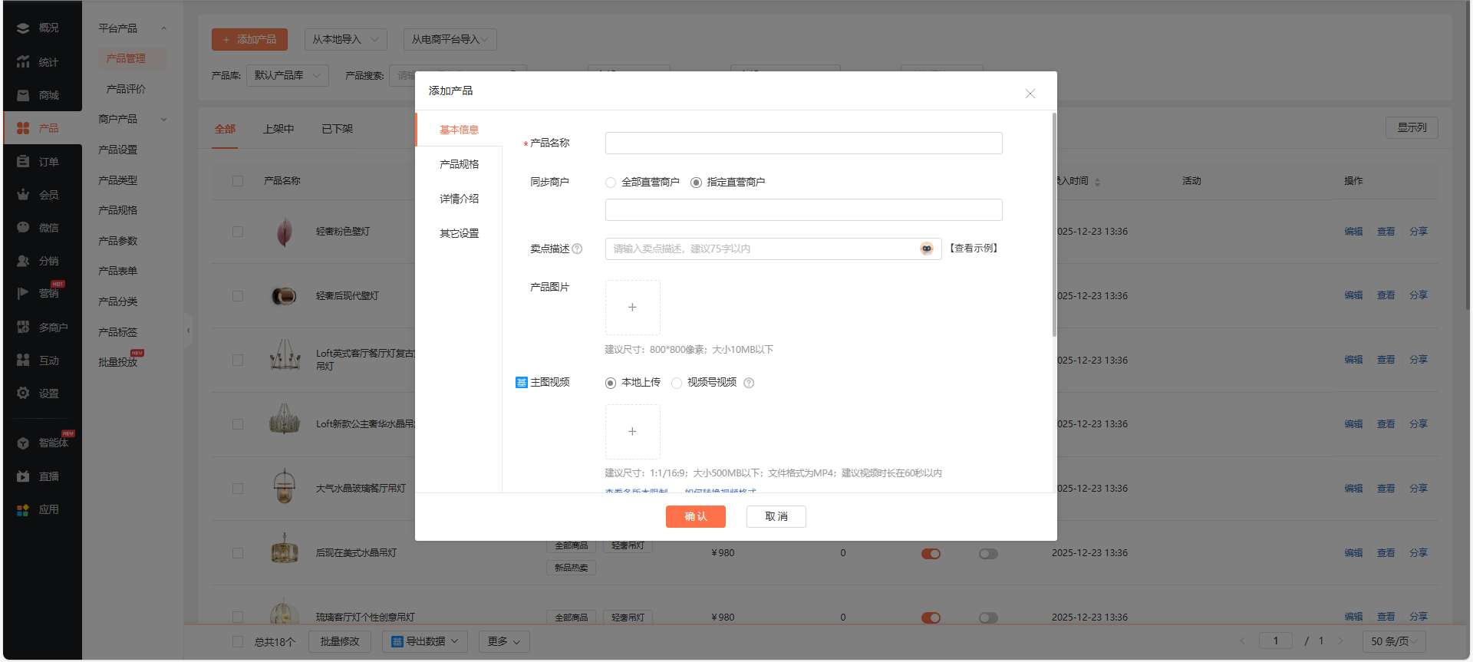Select the 视频号视频 radio option
Image resolution: width=1473 pixels, height=662 pixels.
coord(677,383)
